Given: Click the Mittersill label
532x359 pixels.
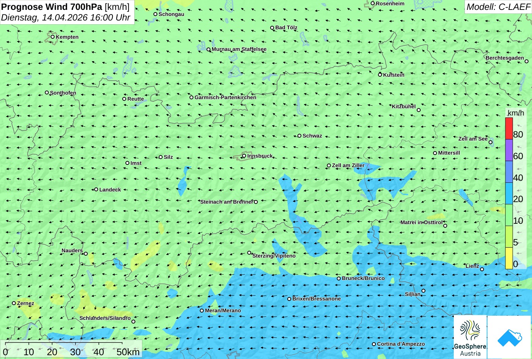Looking at the screenshot, I should click(449, 153).
